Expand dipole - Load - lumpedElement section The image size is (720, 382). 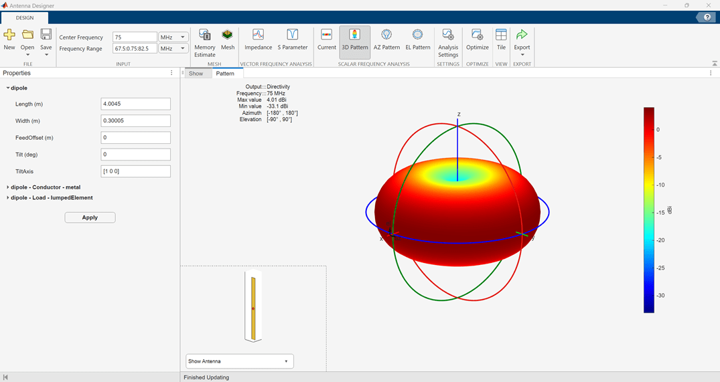[51, 197]
